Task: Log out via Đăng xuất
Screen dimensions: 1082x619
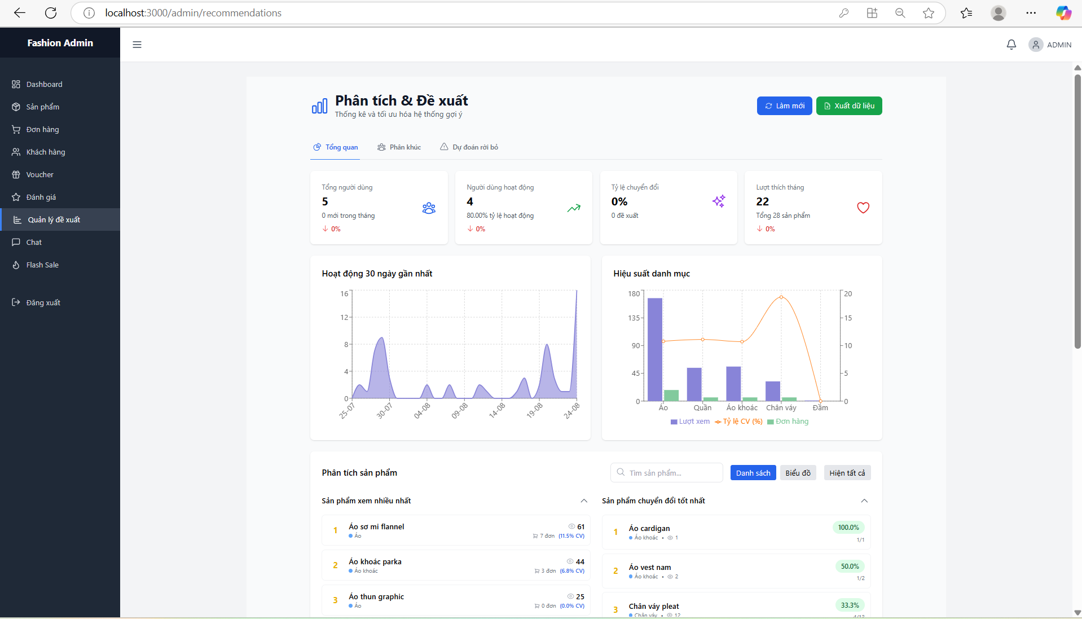Action: pos(60,302)
